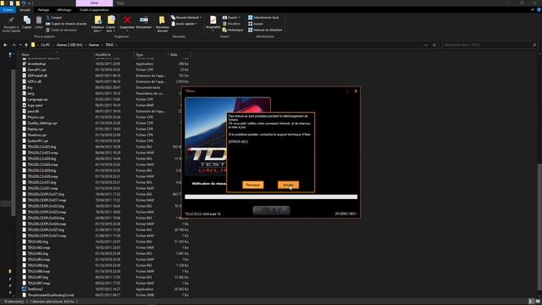Select the SystemPC.cpr file
The width and height of the screenshot is (542, 305).
click(x=37, y=141)
